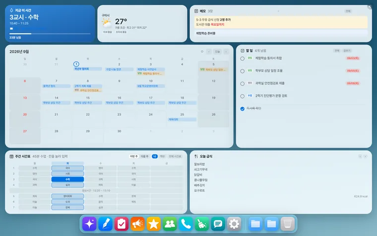Screen dimensions: 377x236
Task: Click the 할 일 checklist header icon
Action: (x=243, y=51)
